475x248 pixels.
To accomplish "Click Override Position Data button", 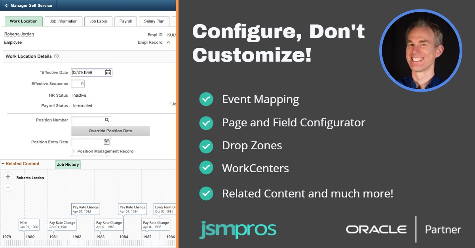I will pyautogui.click(x=110, y=131).
